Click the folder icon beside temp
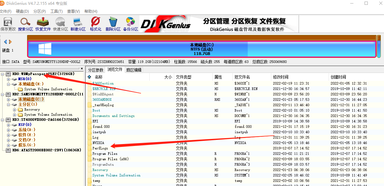Viewport: 384px width, 186px height. pyautogui.click(x=90, y=181)
